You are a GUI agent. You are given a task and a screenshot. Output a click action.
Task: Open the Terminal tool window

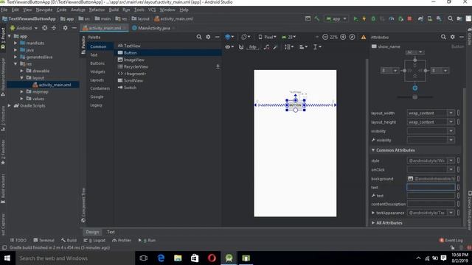point(44,240)
